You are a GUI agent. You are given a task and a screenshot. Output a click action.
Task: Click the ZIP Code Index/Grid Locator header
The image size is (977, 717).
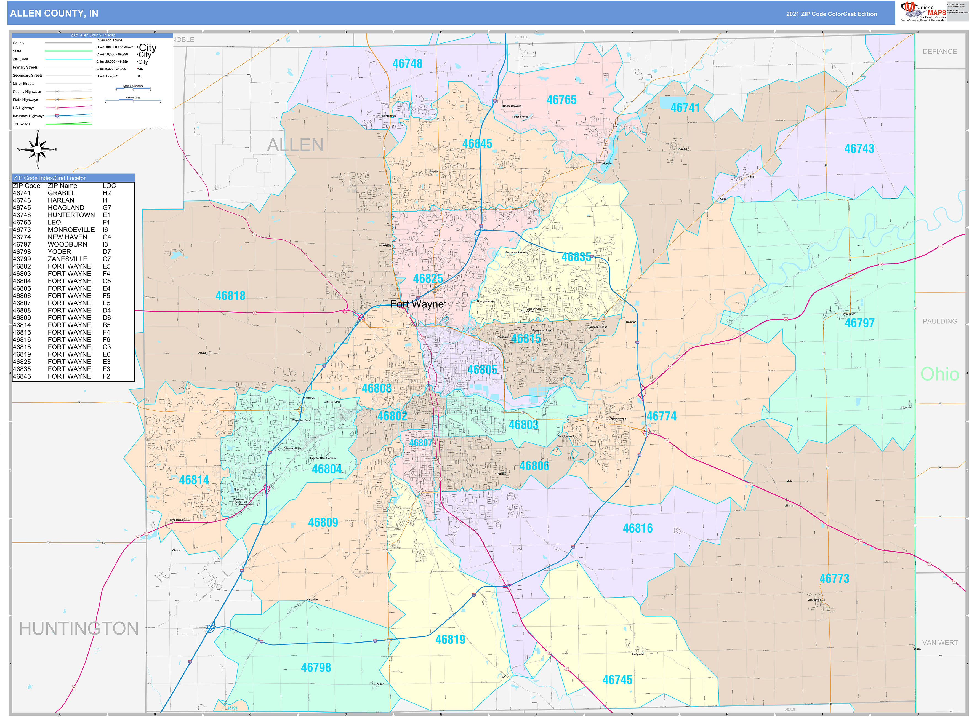(73, 178)
